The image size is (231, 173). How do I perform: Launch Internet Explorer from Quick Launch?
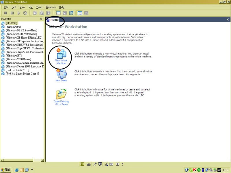pos(17,170)
